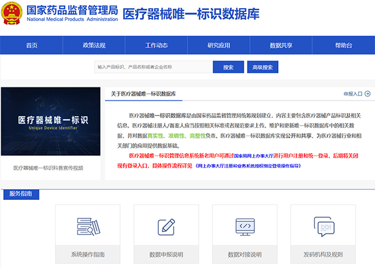Click the 数据对接说明 card label
Viewport: 375px width, 268px height.
(x=244, y=254)
